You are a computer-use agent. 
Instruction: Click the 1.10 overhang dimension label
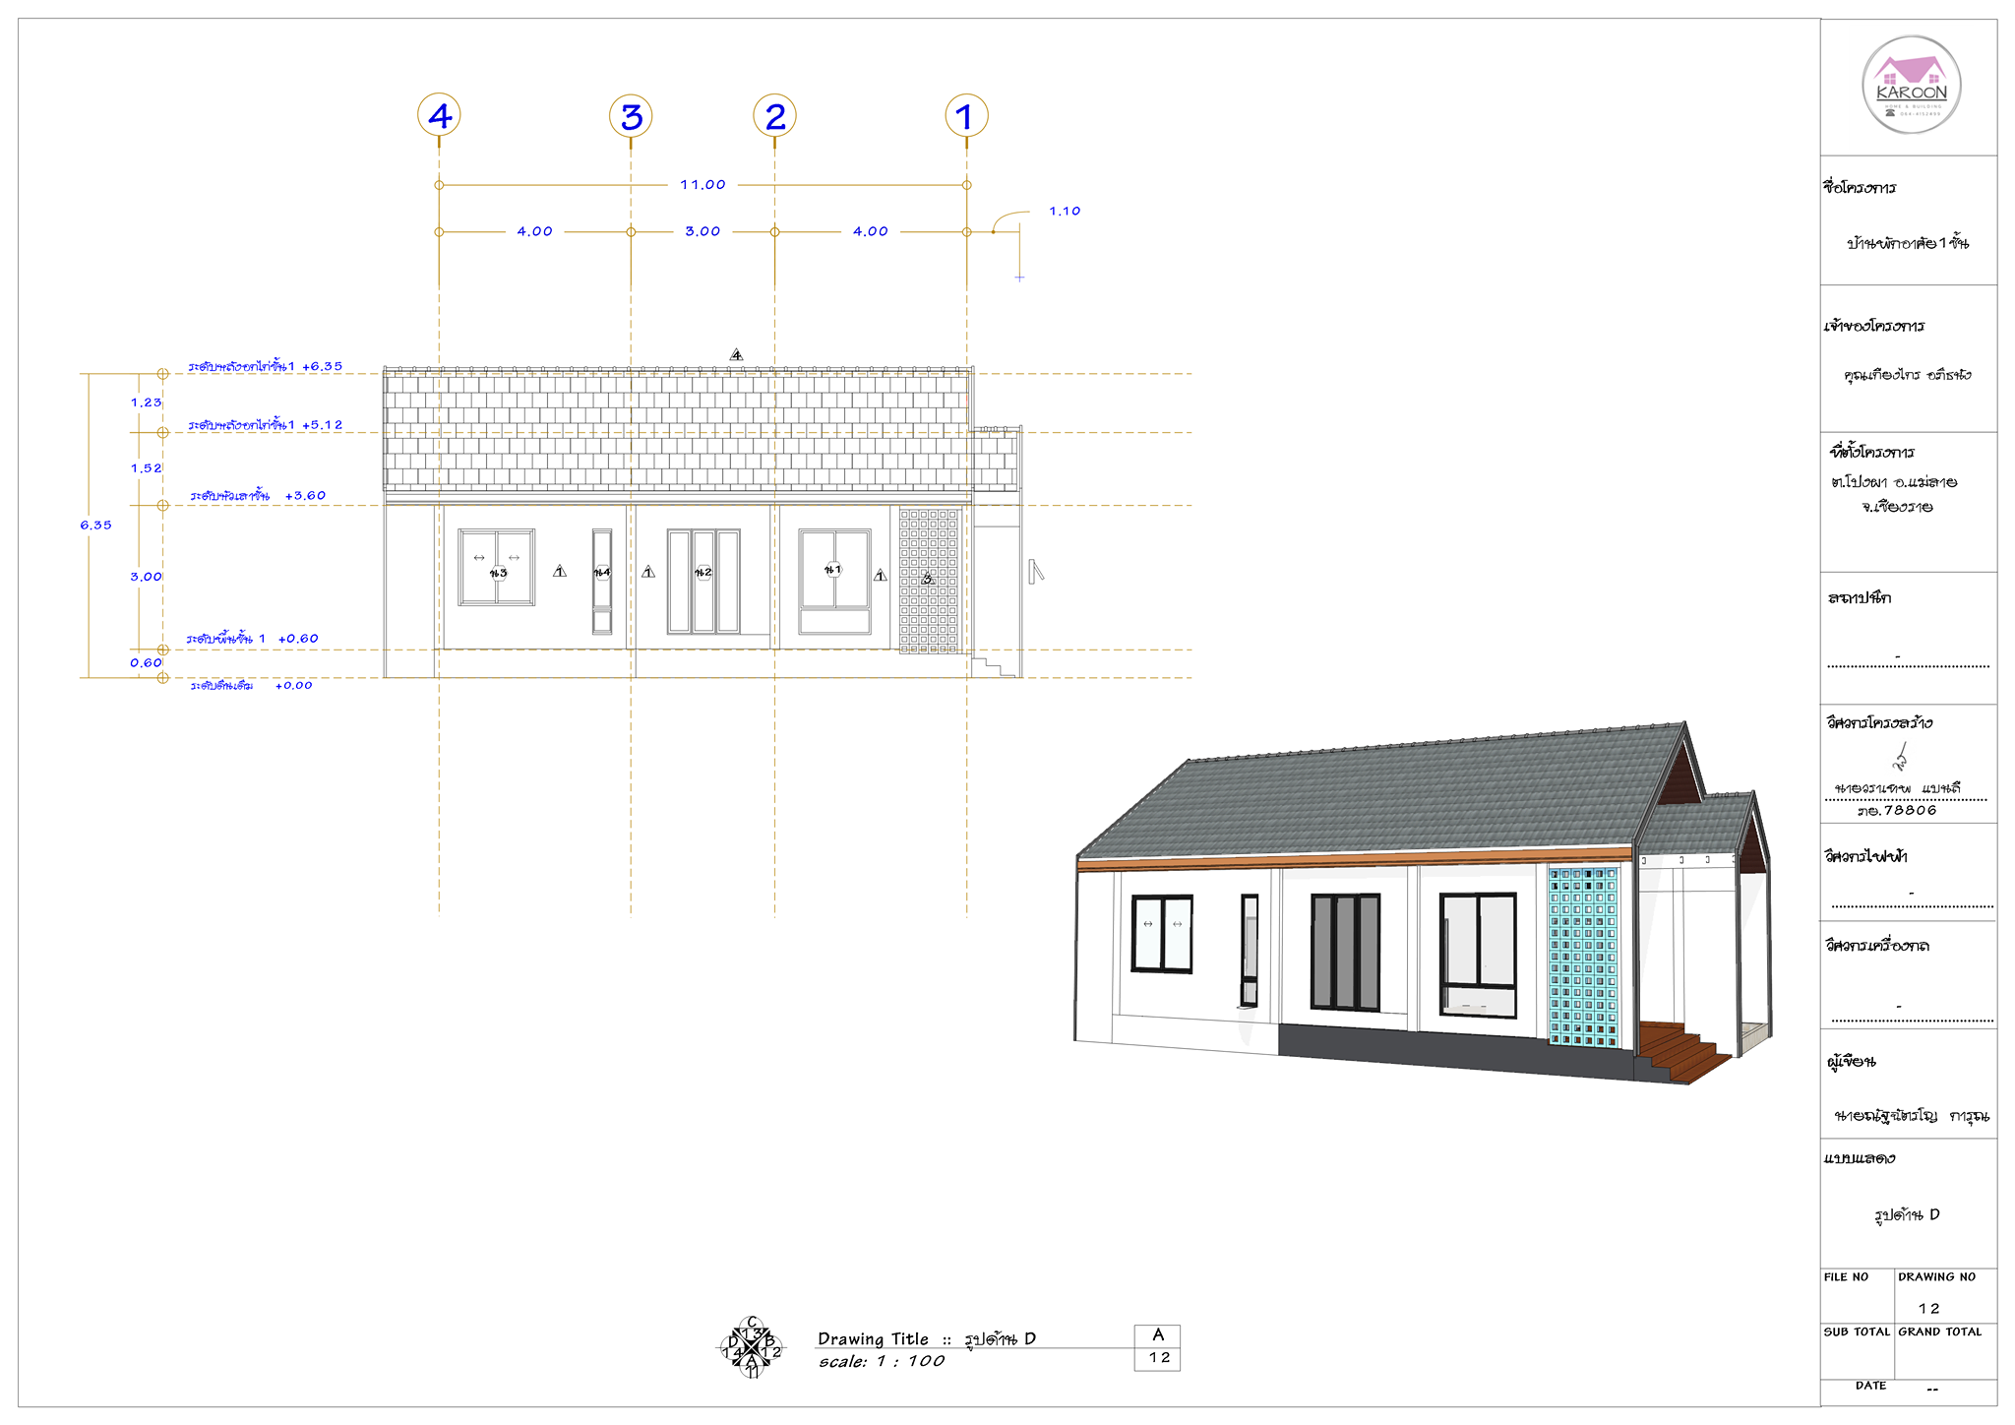1065,211
